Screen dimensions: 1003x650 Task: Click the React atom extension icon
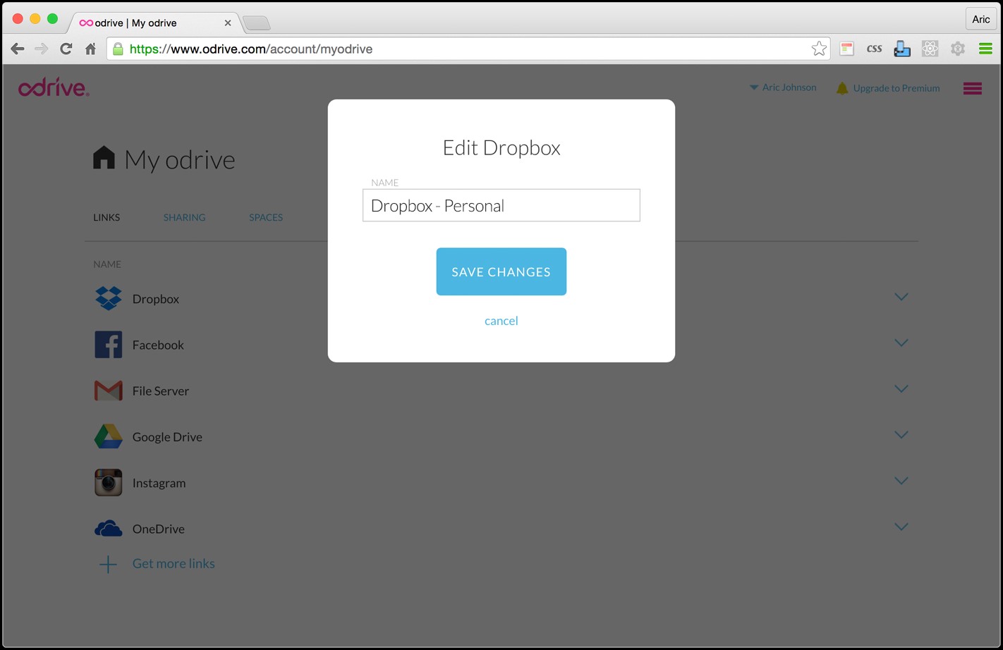tap(930, 49)
